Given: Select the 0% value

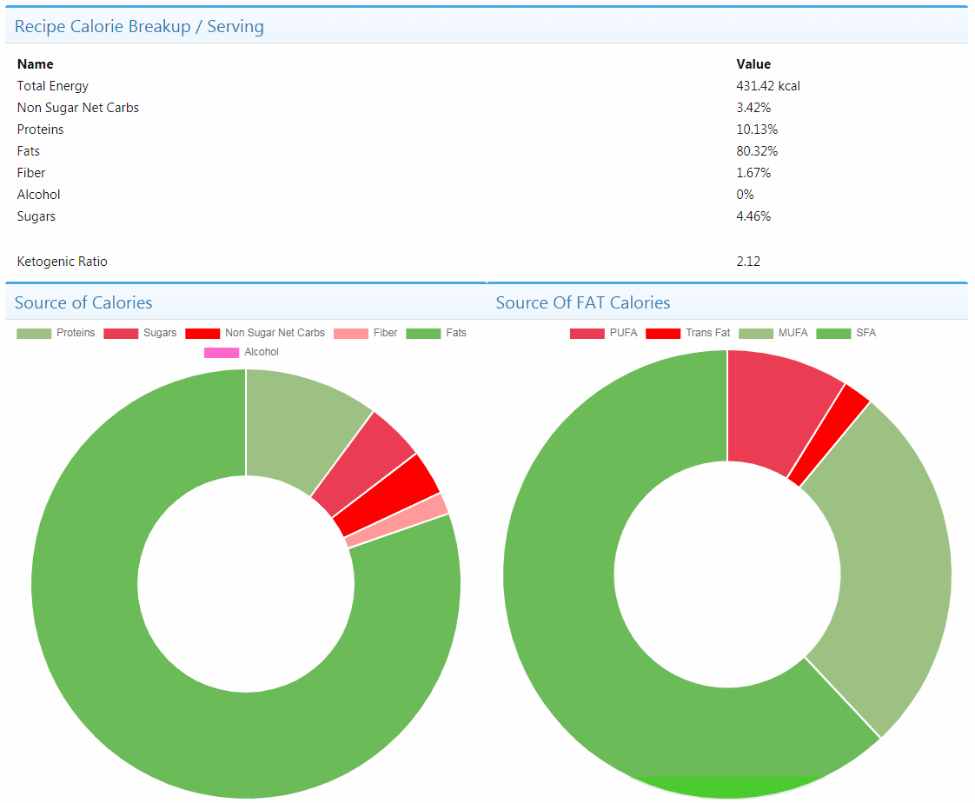Looking at the screenshot, I should point(745,195).
